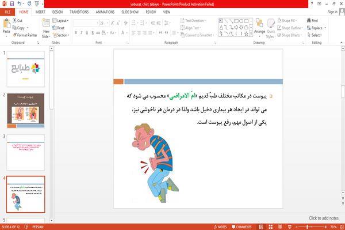This screenshot has width=345, height=230.
Task: Select slide 1 thumbnail with logo
Action: coord(25,69)
